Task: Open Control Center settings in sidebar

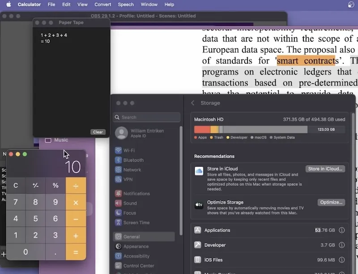Action: point(144,266)
